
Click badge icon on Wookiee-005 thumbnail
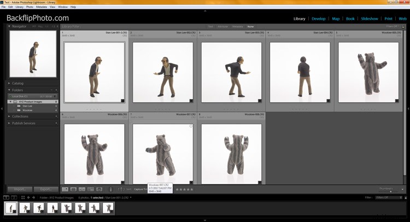(397, 101)
